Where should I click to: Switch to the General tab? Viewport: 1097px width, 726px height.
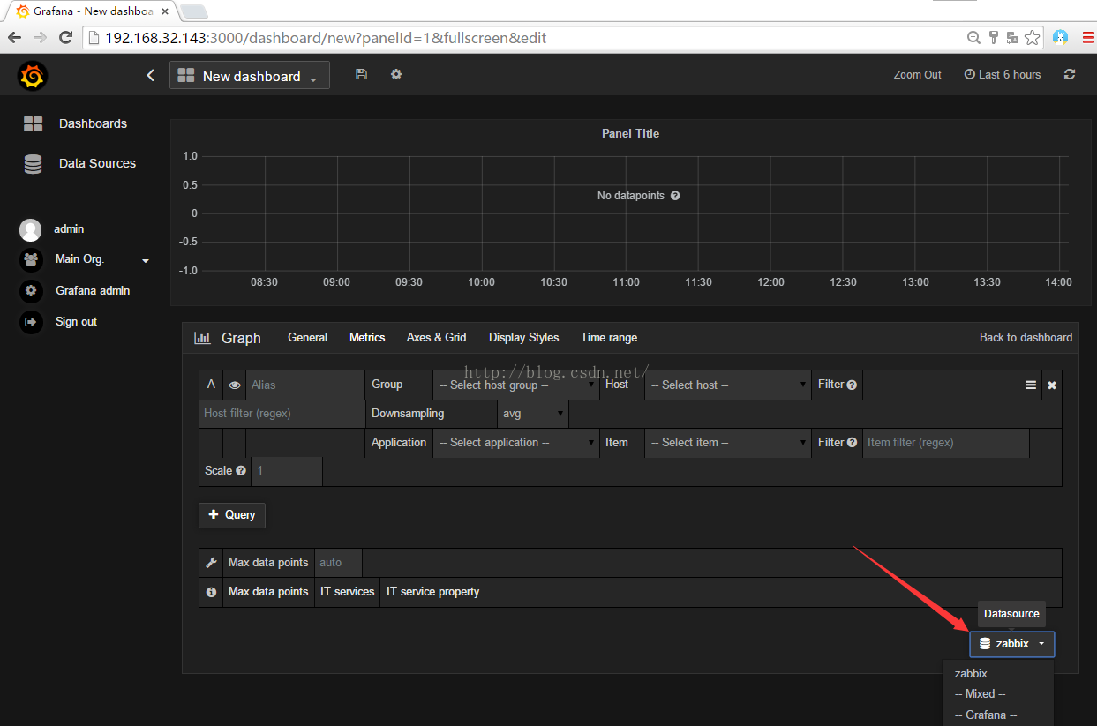[308, 338]
